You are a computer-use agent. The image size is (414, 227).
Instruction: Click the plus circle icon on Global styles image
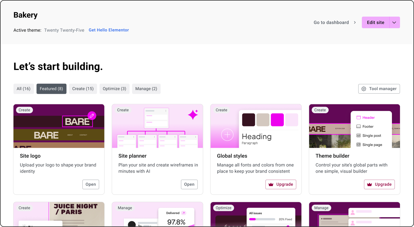[x=227, y=134]
